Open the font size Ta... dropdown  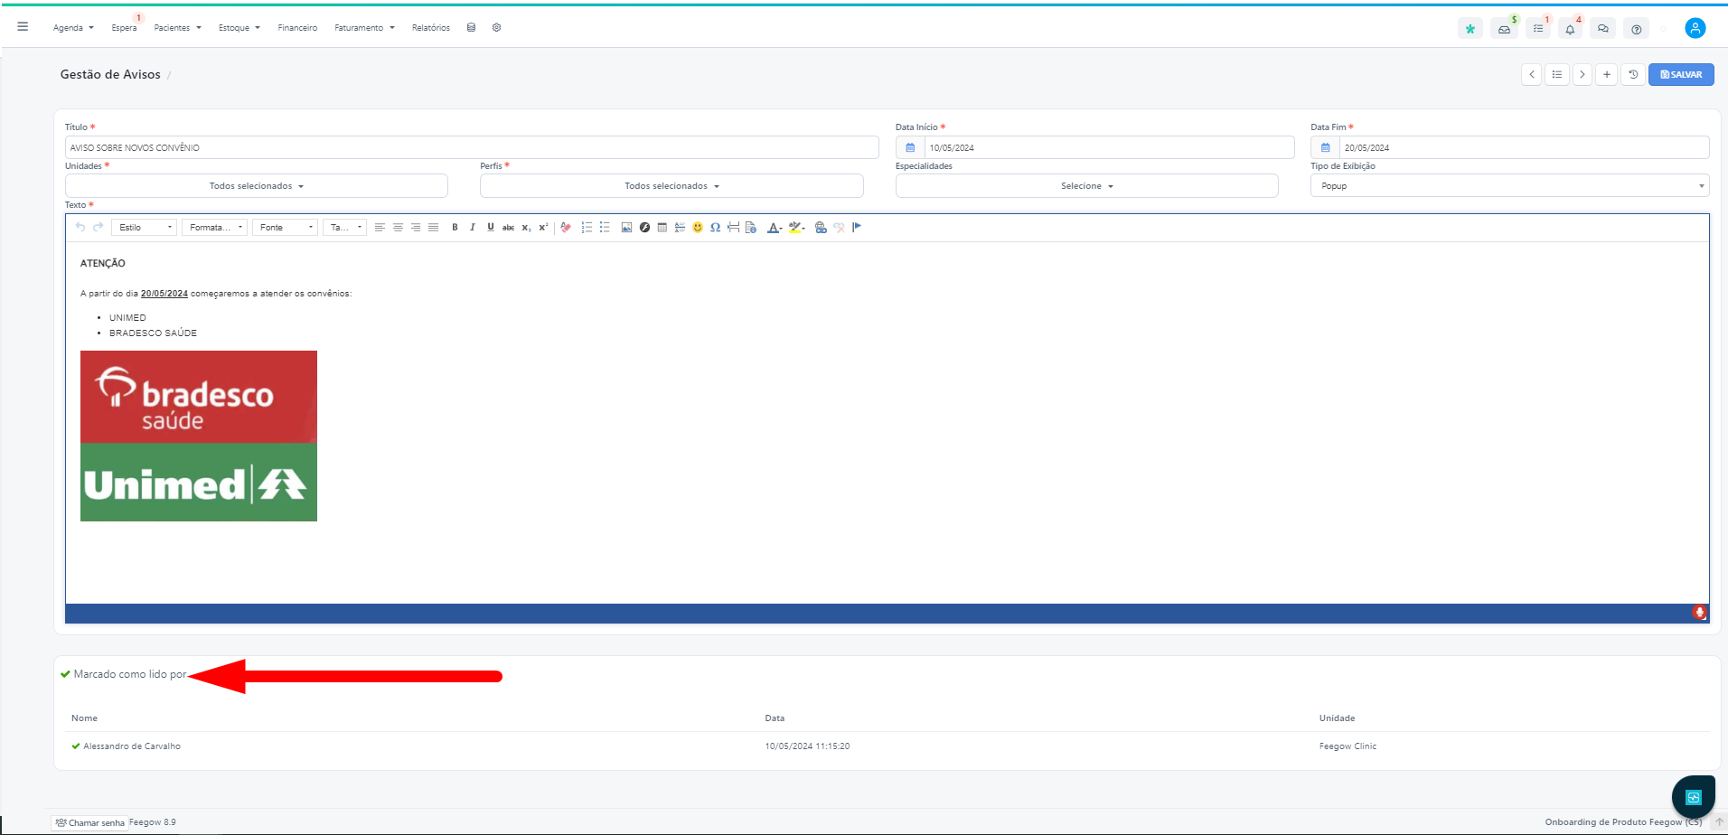(344, 228)
